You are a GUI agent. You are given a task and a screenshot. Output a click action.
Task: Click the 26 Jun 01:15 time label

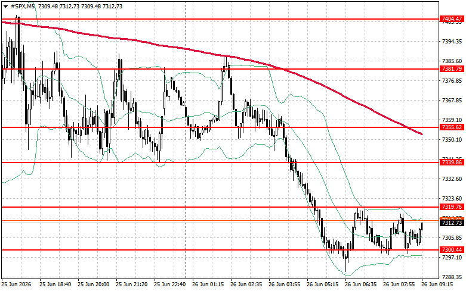208,284
